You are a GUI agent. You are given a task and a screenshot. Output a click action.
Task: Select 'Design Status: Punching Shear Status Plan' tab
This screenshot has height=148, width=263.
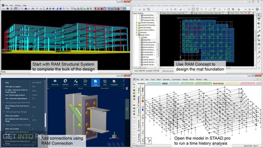click(x=207, y=13)
